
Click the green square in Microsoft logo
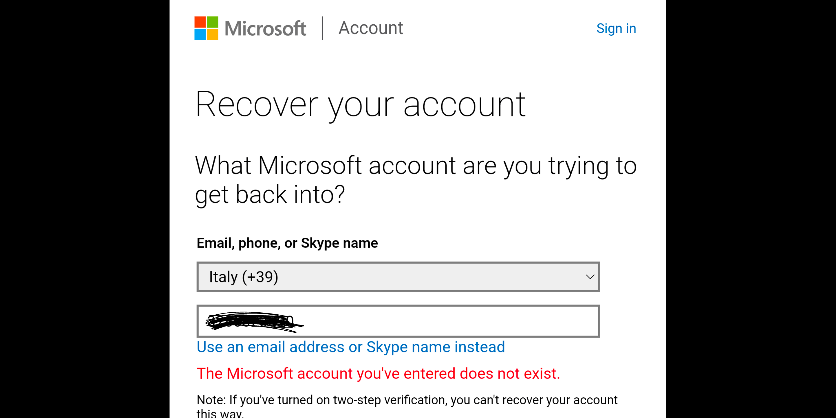(x=212, y=22)
